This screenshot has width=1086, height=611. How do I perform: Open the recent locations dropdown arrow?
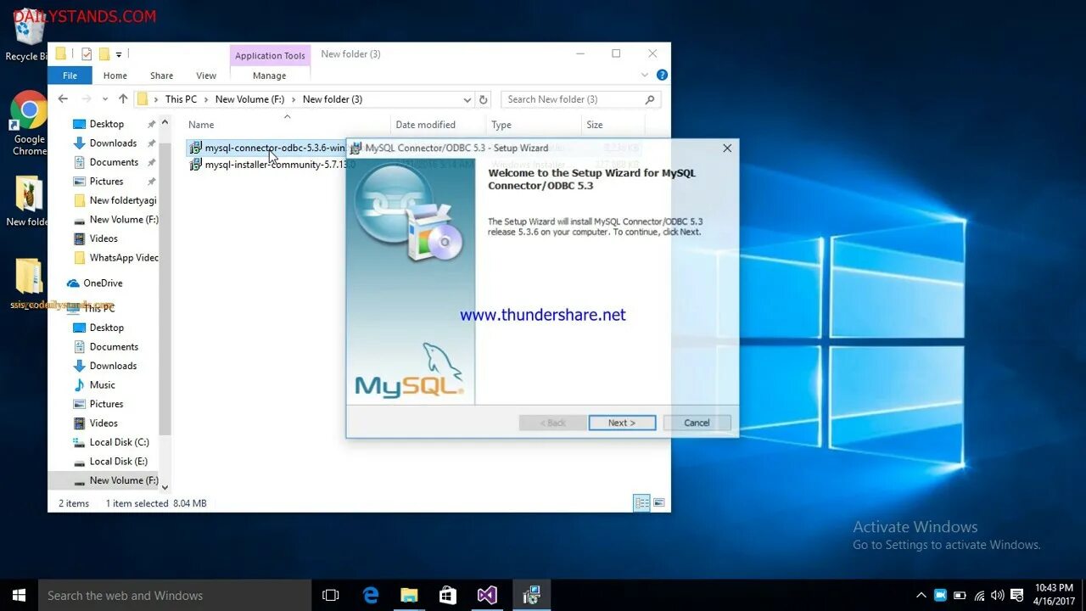[106, 99]
